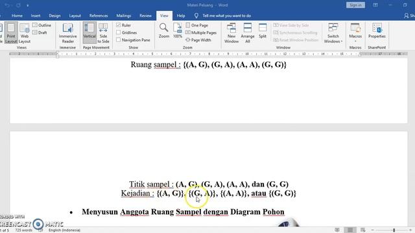Click the horizontal ruler left indent marker
This screenshot has width=415, height=233.
(x=58, y=54)
